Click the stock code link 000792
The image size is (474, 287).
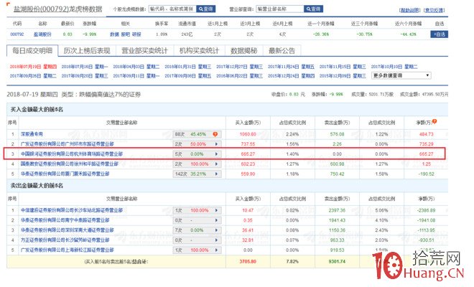coord(17,34)
